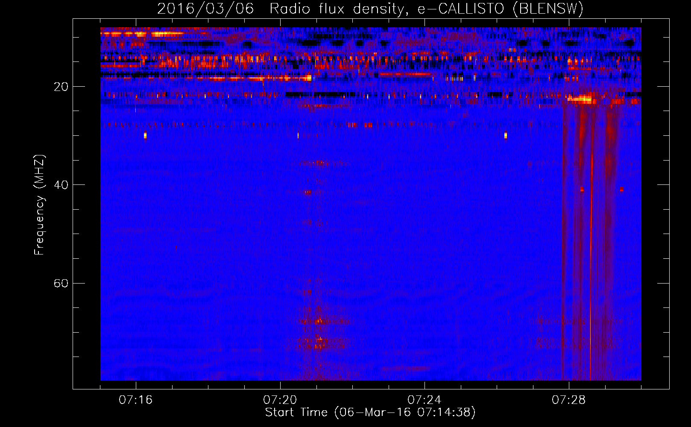Select the 60 frequency tick label
This screenshot has width=691, height=427.
pyautogui.click(x=61, y=284)
